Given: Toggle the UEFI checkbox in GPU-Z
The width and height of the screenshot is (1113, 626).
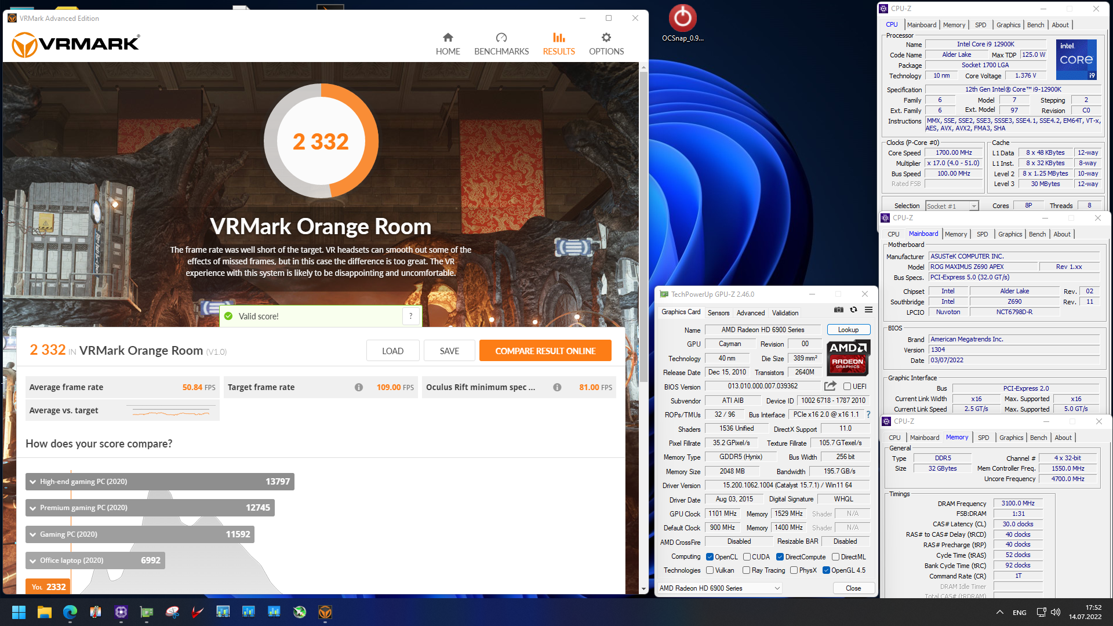Looking at the screenshot, I should 847,387.
